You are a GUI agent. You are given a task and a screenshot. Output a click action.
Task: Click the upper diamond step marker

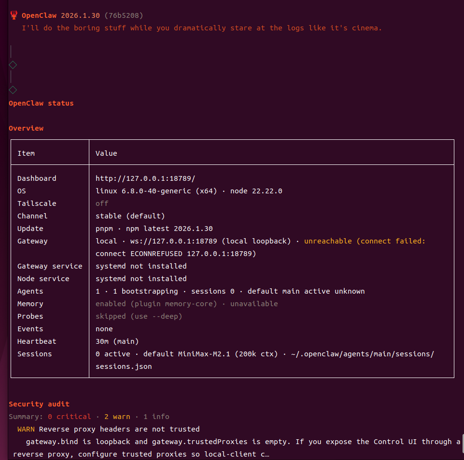pyautogui.click(x=13, y=64)
